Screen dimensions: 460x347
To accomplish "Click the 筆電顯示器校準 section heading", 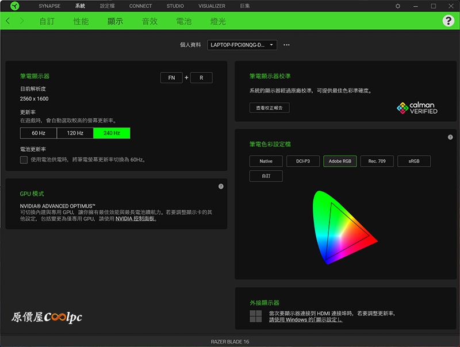I will tap(270, 76).
